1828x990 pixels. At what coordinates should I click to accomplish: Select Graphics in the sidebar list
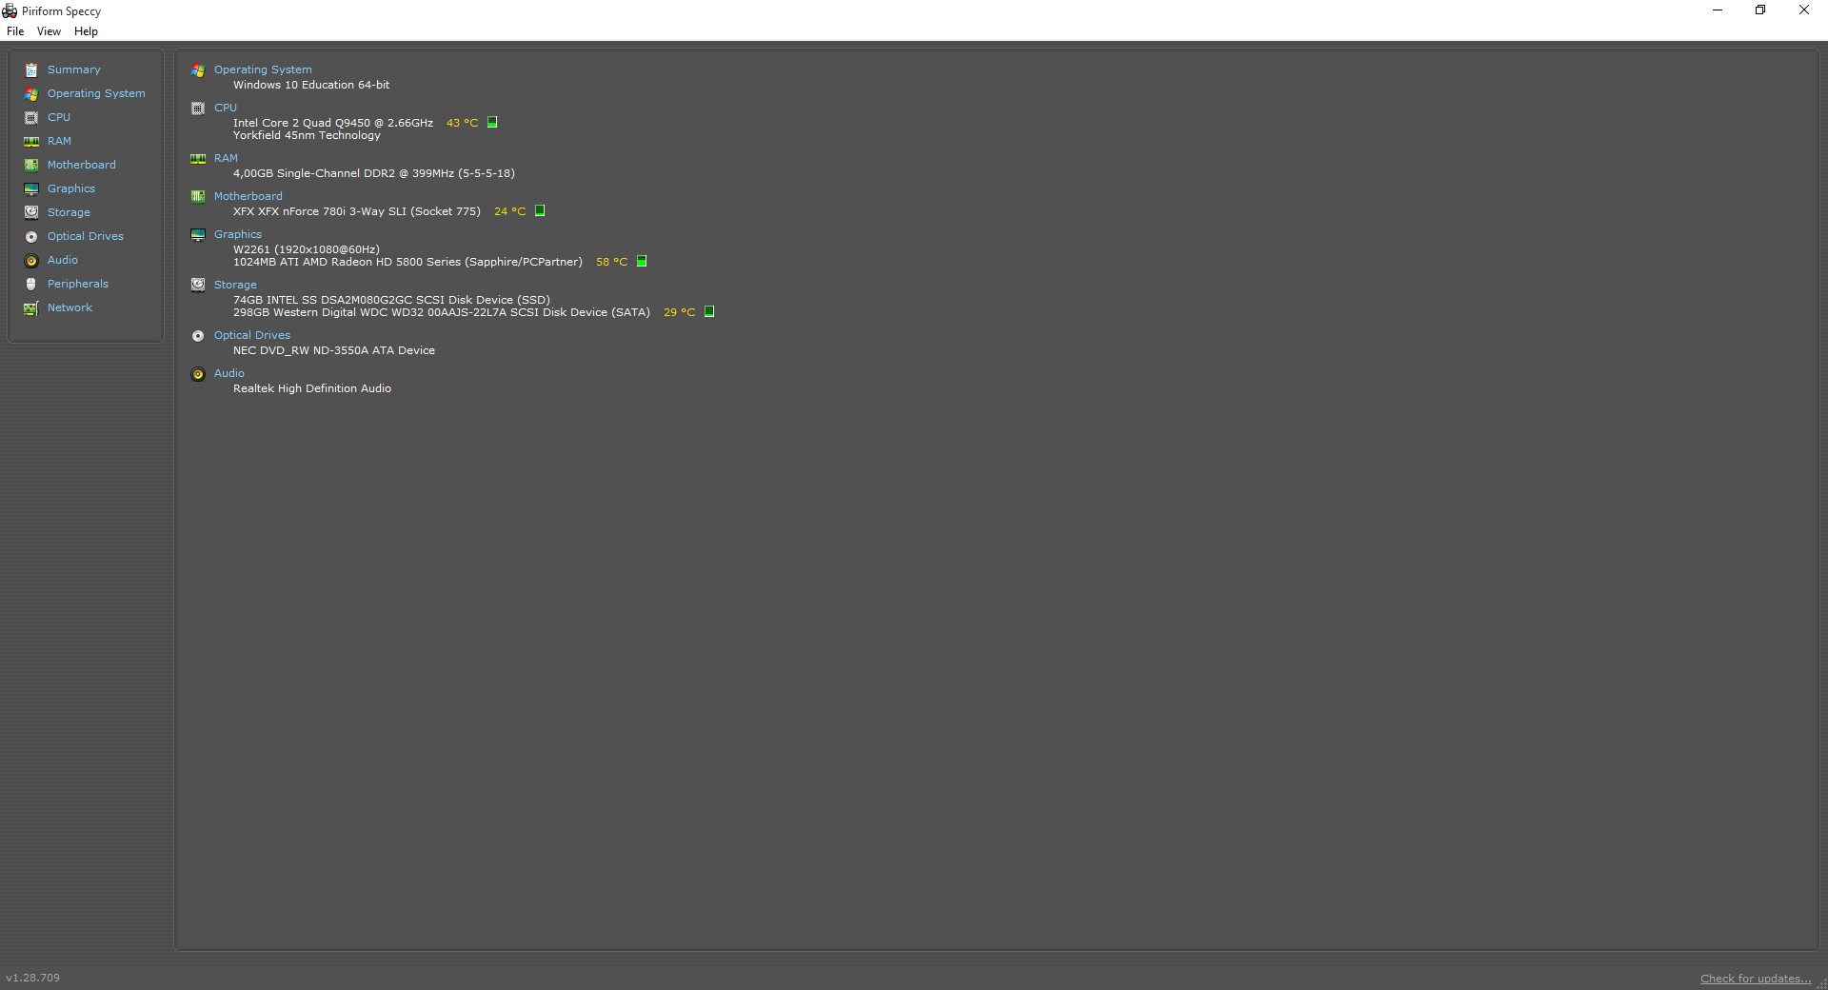71,188
